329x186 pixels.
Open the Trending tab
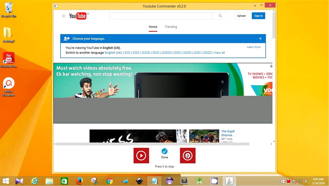171,27
